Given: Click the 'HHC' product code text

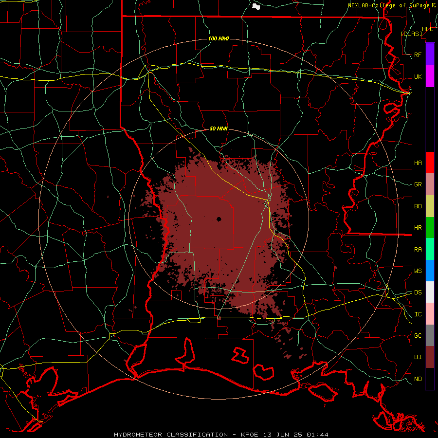Looking at the screenshot, I should click(427, 29).
